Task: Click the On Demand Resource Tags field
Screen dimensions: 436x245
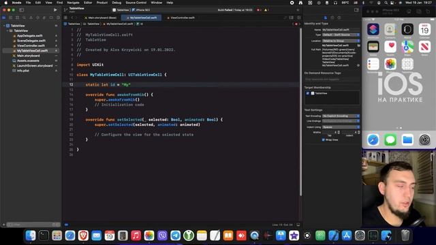Action: pyautogui.click(x=332, y=80)
